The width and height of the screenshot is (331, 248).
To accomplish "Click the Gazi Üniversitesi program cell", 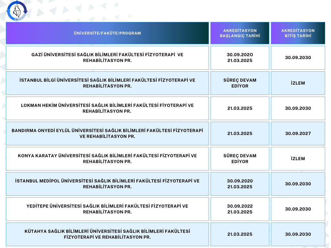I will pyautogui.click(x=107, y=57).
